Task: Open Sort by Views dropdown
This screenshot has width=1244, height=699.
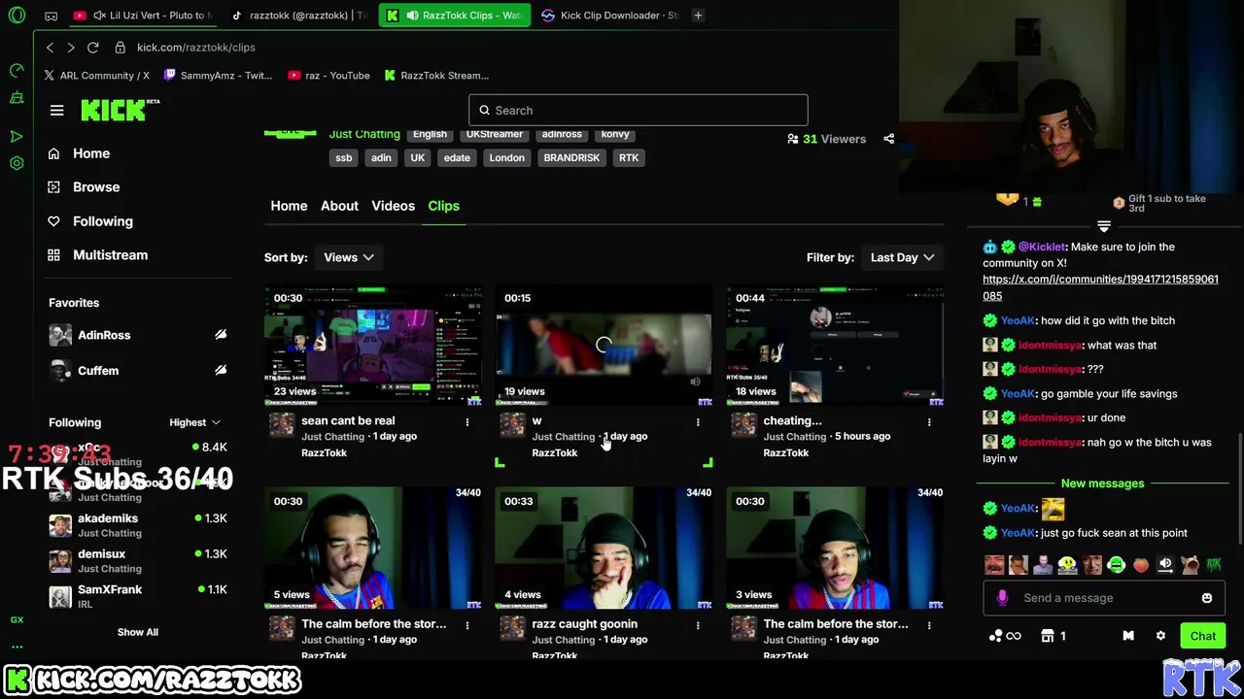Action: point(349,257)
